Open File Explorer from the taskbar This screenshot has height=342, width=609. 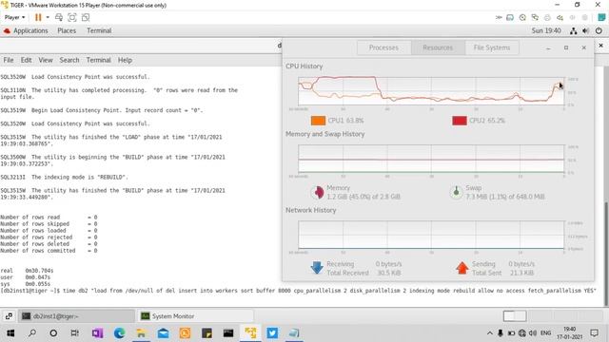click(x=141, y=333)
